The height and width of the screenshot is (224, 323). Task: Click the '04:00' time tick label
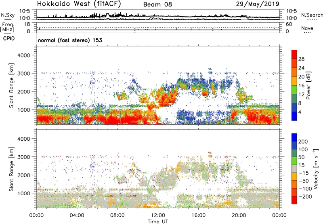[x=77, y=216]
